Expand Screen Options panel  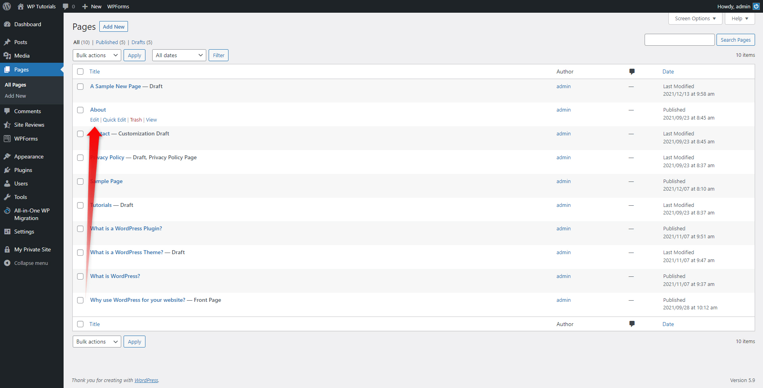click(695, 18)
